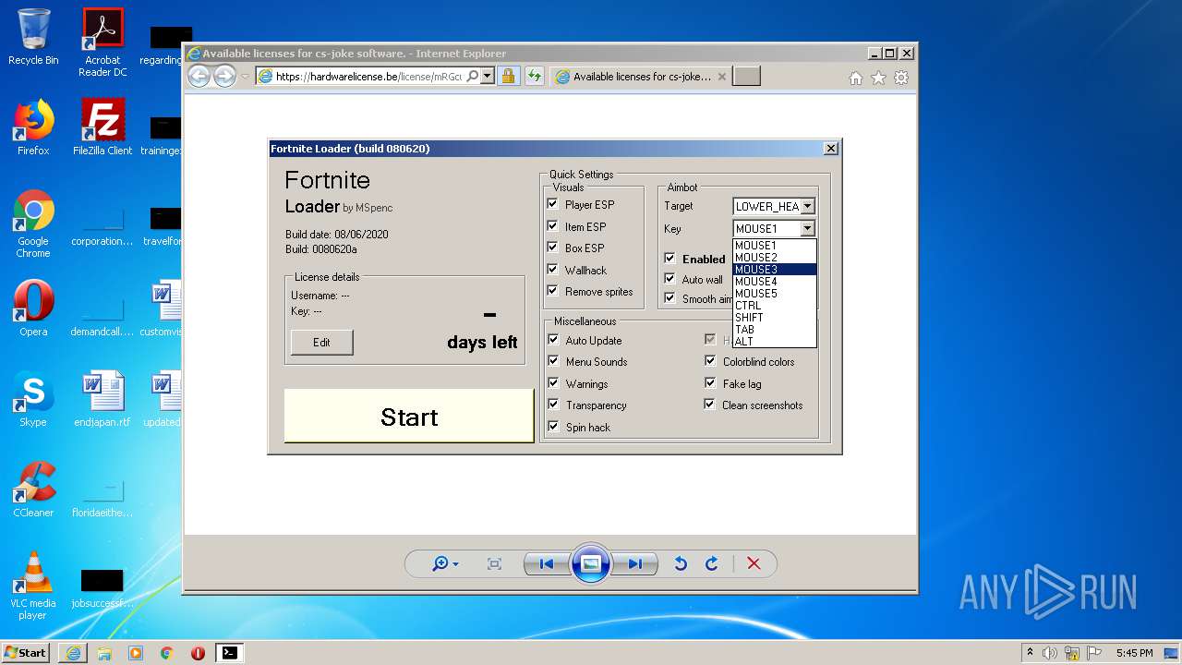1182x665 pixels.
Task: Click the URL address field
Action: point(368,77)
